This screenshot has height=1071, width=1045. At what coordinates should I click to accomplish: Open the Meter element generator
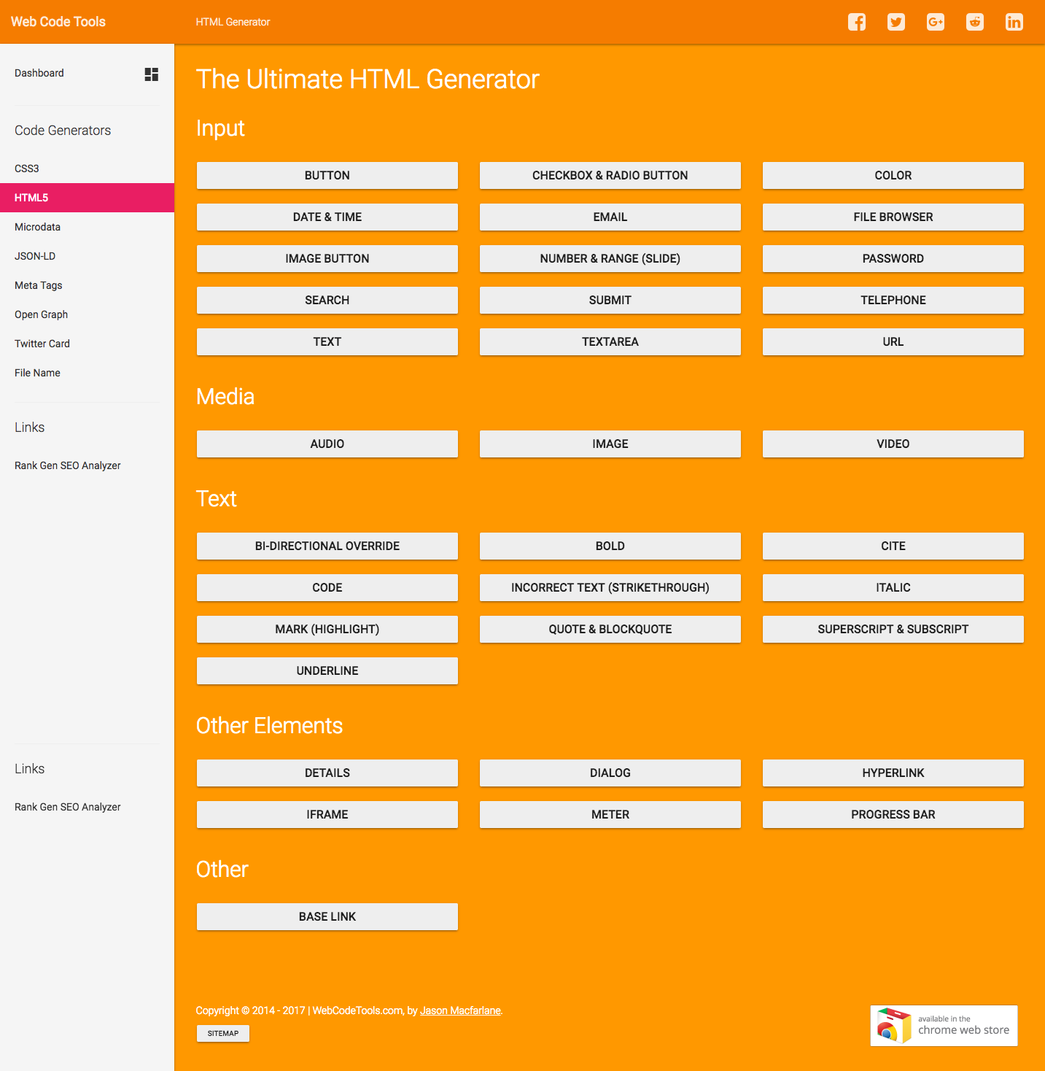tap(610, 814)
